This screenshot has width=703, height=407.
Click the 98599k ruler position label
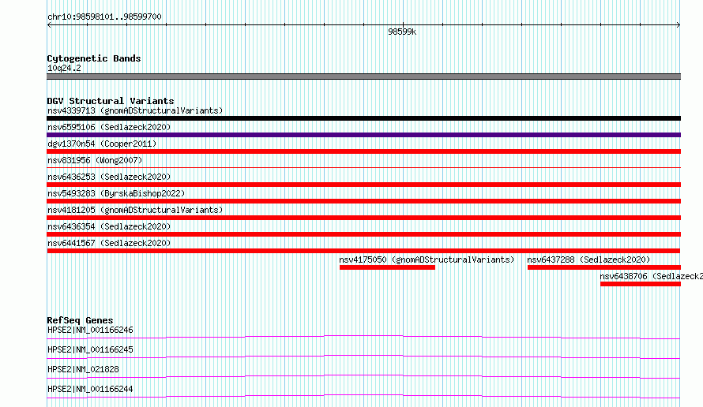click(x=402, y=32)
